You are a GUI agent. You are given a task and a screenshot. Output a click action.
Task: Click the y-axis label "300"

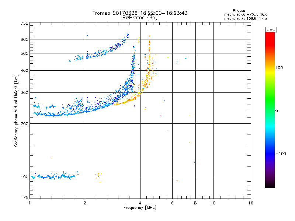(x=24, y=93)
